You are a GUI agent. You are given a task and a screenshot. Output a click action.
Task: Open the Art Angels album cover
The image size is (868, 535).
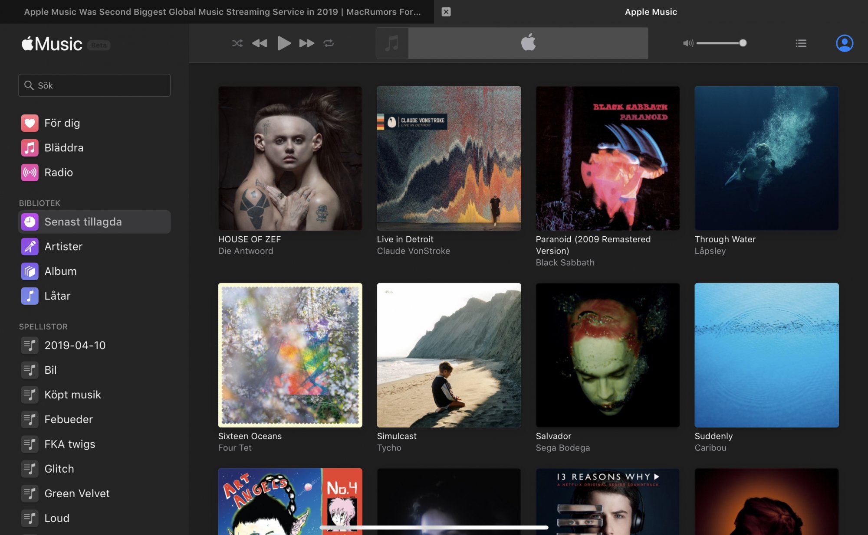[290, 502]
